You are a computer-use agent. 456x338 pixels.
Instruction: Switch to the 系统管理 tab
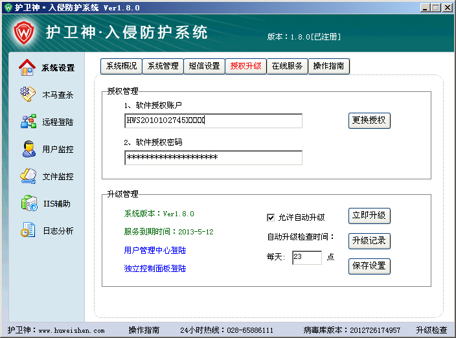point(163,66)
